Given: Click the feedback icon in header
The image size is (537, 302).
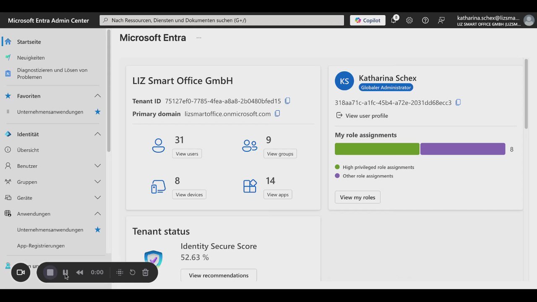Looking at the screenshot, I should click(x=441, y=20).
